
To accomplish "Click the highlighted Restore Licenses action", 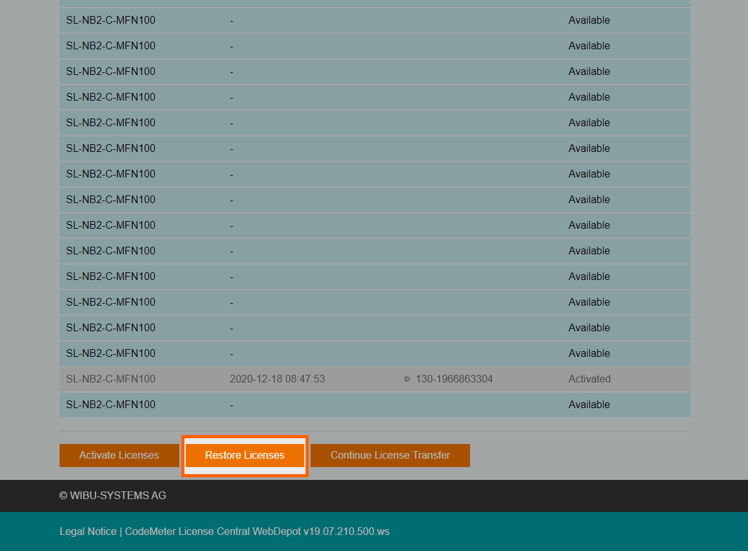I will [x=245, y=455].
